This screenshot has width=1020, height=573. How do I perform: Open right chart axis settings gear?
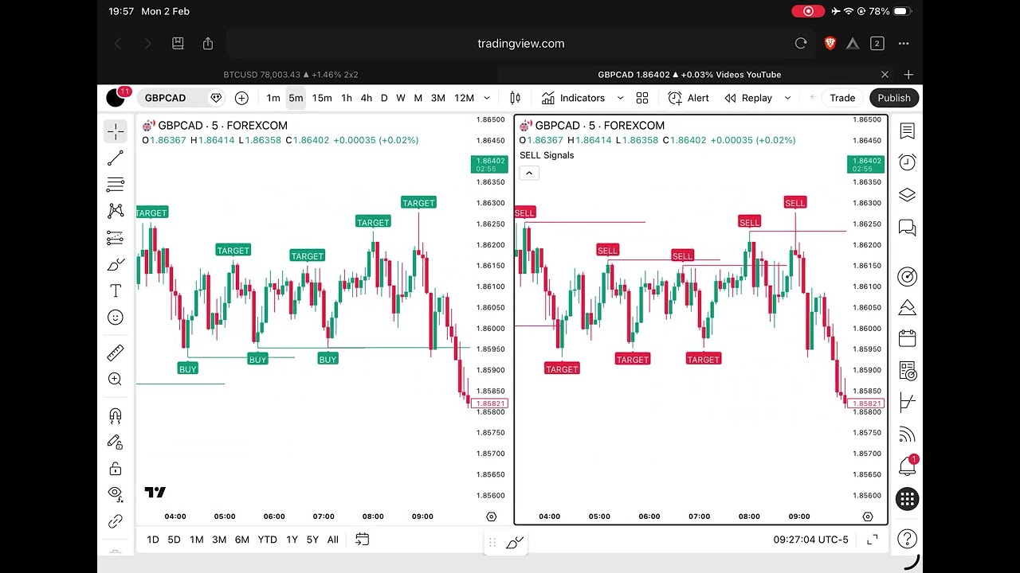[x=868, y=516]
